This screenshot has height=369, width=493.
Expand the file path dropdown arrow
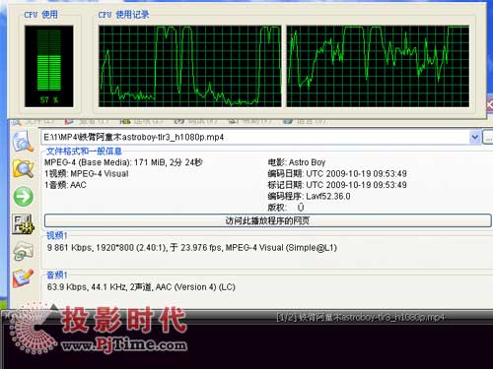pos(474,137)
